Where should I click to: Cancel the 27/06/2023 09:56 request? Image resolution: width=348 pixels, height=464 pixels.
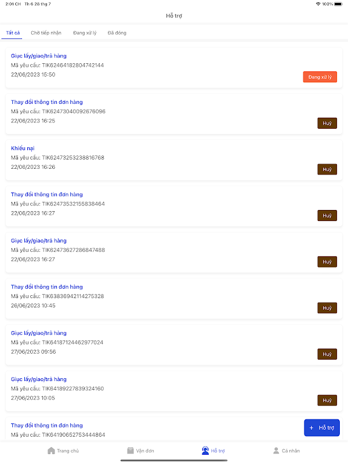pos(327,354)
